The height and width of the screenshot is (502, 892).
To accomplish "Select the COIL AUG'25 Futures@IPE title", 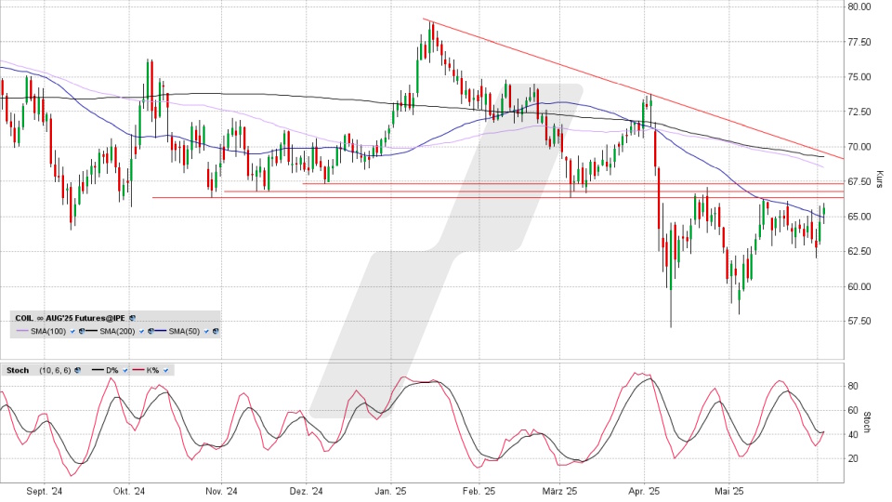I will (70, 318).
